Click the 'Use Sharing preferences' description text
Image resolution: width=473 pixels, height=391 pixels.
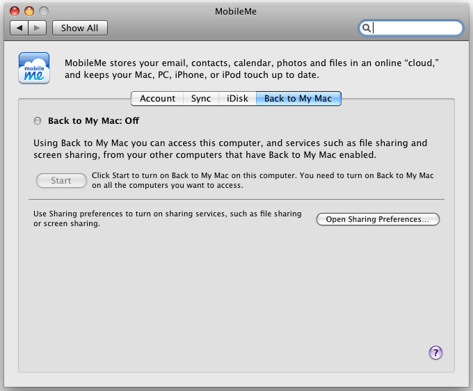pyautogui.click(x=168, y=218)
